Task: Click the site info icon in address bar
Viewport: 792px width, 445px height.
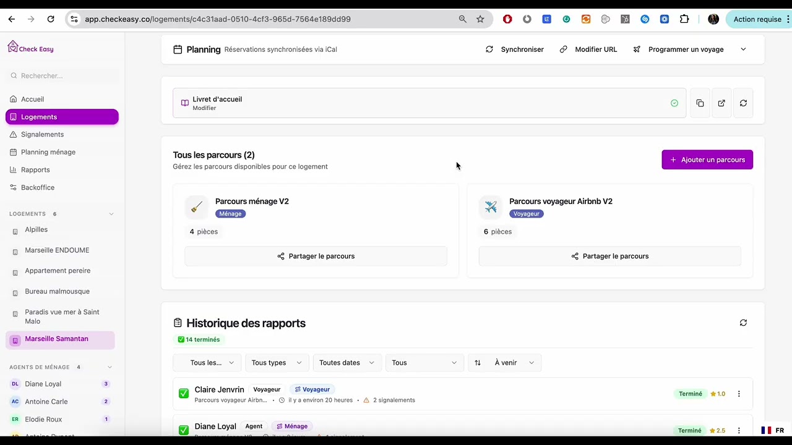Action: click(x=74, y=19)
